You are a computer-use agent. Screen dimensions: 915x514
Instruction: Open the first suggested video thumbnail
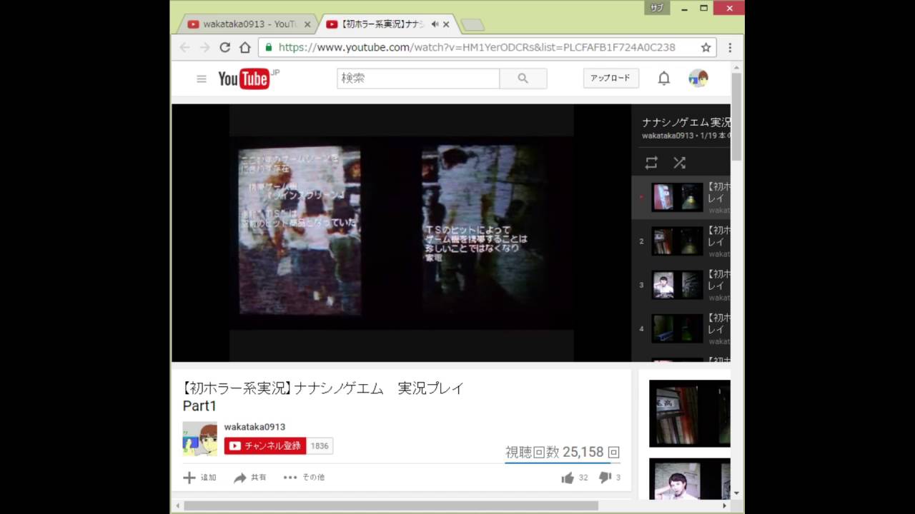(690, 413)
